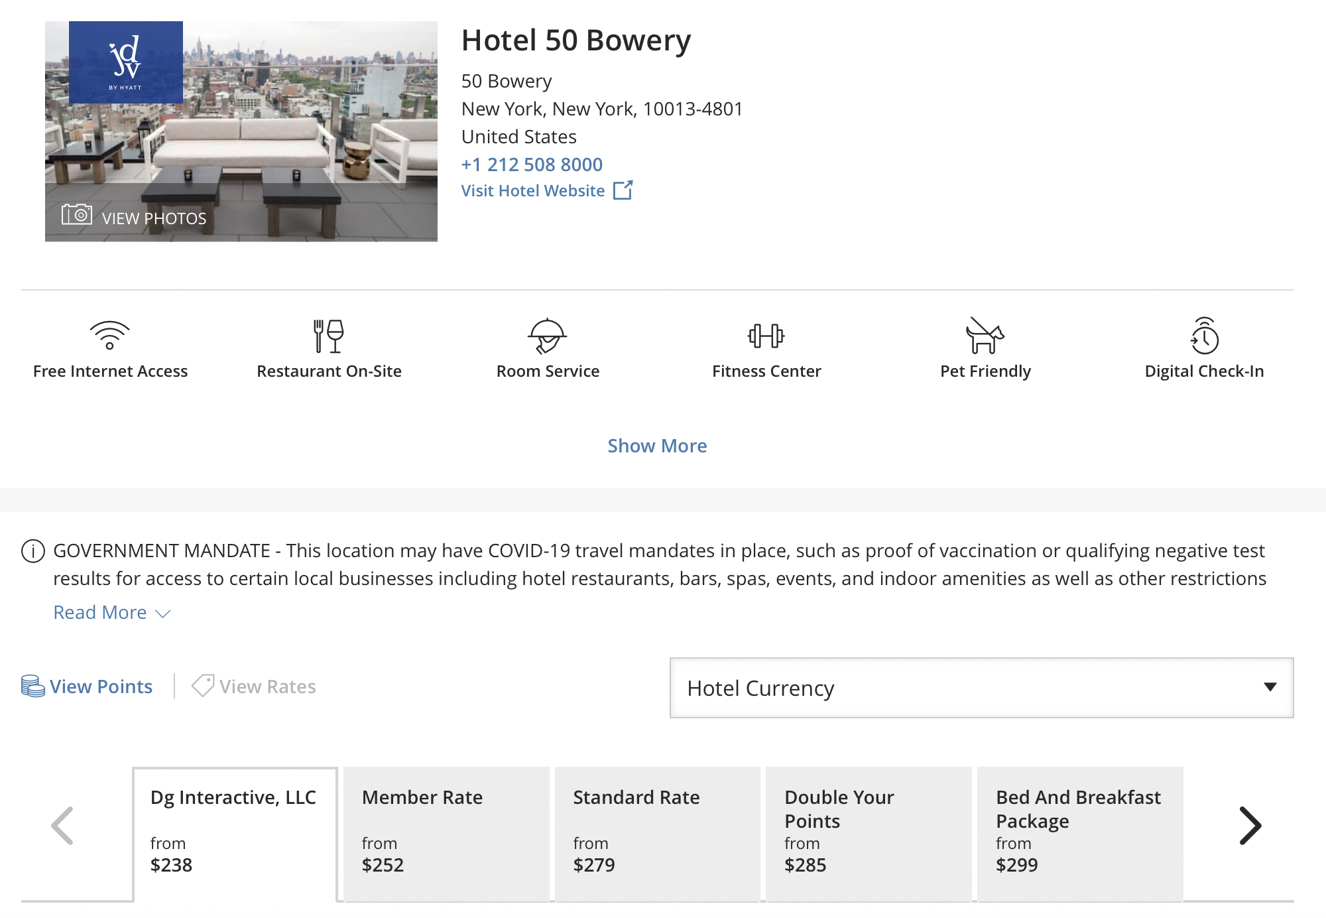Click the Restaurant On-Site fork and glass icon
This screenshot has width=1326, height=918.
click(x=329, y=336)
